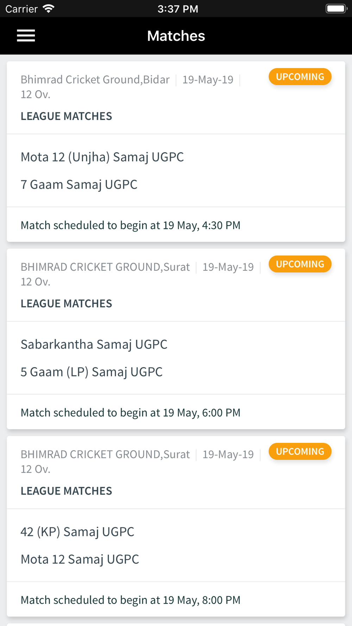Viewport: 352px width, 626px height.
Task: Select Sabarkantha Samaj UGPC team
Action: coord(94,345)
